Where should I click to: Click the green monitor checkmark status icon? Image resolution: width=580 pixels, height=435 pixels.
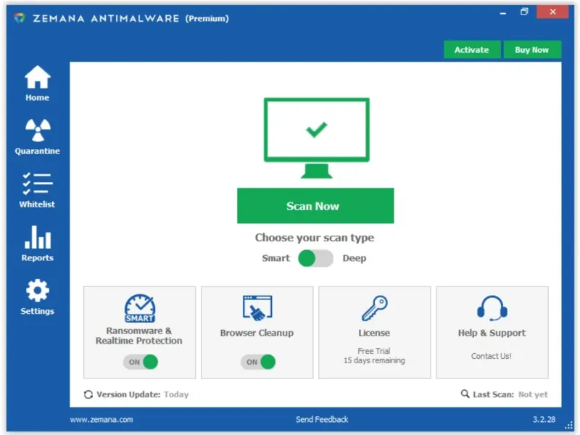coord(317,138)
